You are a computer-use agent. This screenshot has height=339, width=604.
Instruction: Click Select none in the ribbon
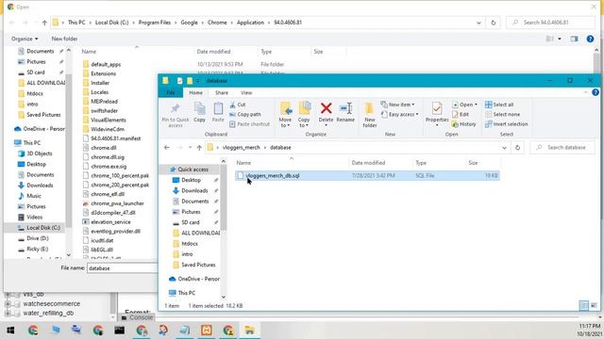coord(502,114)
